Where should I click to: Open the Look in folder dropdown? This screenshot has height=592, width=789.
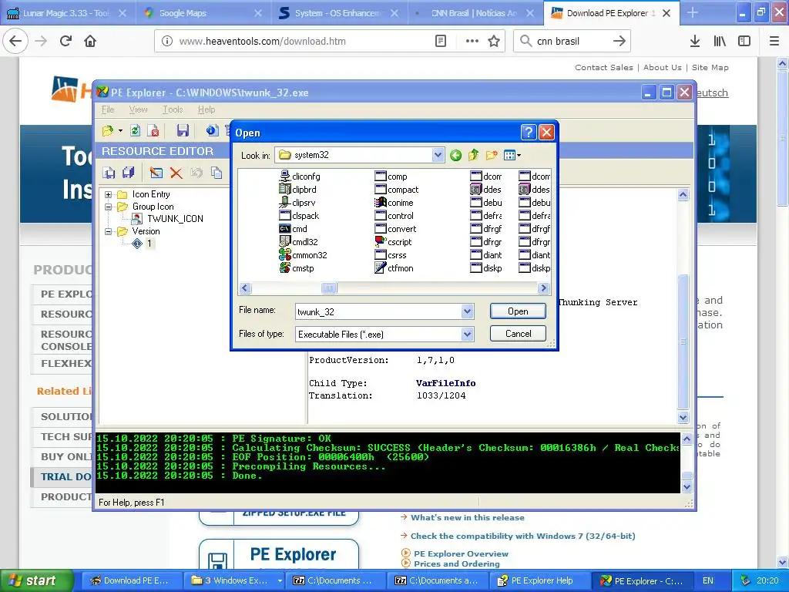pos(438,155)
